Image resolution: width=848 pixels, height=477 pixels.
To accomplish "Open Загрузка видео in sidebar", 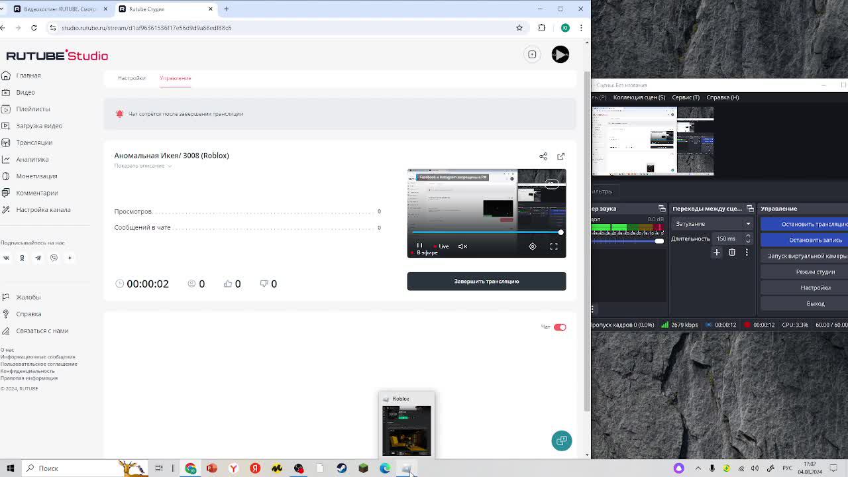I will [38, 126].
